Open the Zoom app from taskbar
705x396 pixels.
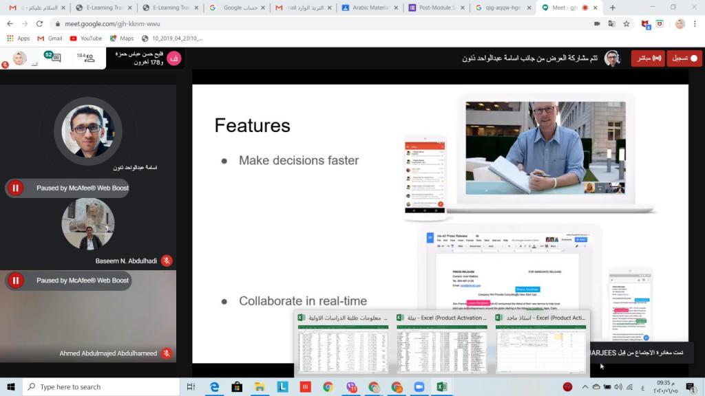pos(419,387)
